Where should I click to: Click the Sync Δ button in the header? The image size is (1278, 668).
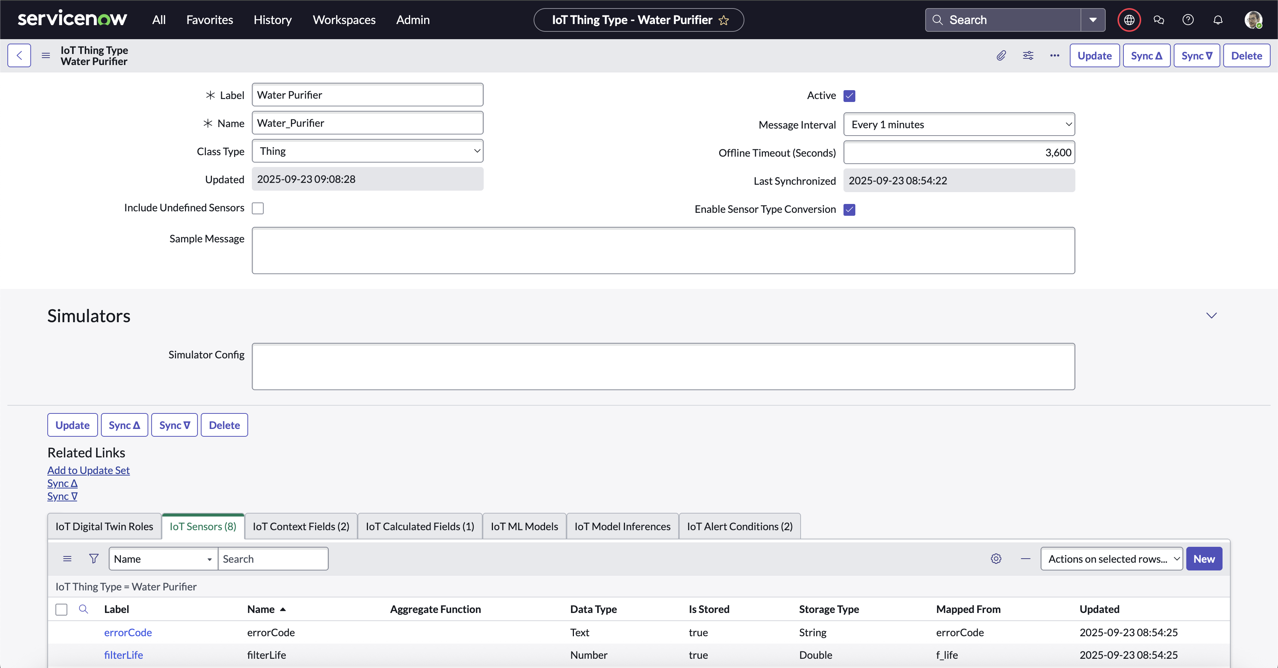click(1146, 55)
